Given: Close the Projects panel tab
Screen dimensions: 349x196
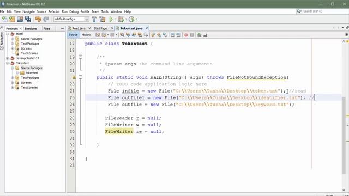Looking at the screenshot, I should (x=21, y=29).
